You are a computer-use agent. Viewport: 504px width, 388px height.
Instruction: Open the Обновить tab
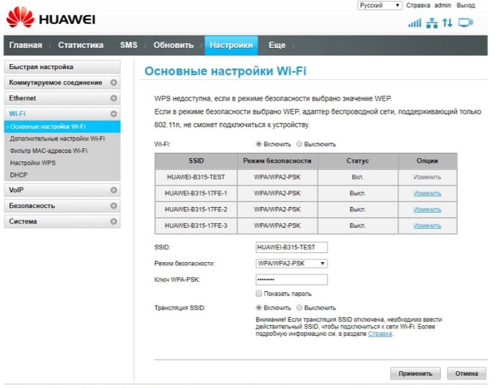point(173,45)
